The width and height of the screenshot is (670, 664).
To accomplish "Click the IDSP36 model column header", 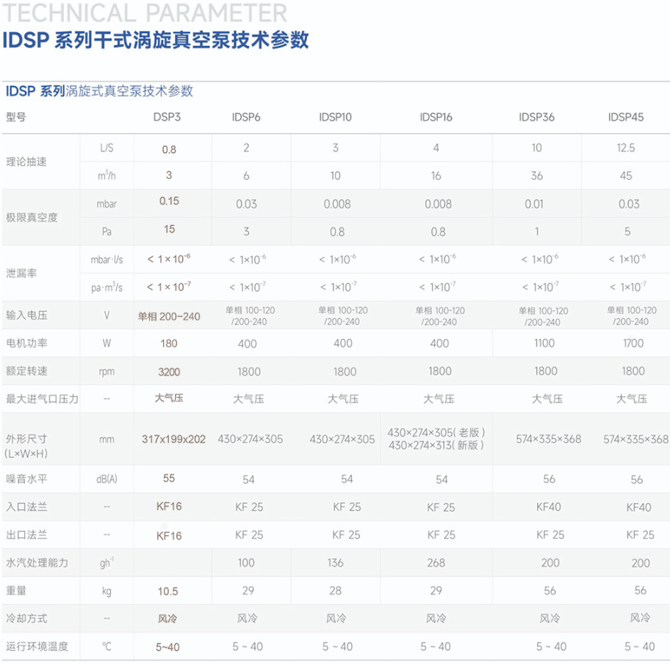I will 536,117.
